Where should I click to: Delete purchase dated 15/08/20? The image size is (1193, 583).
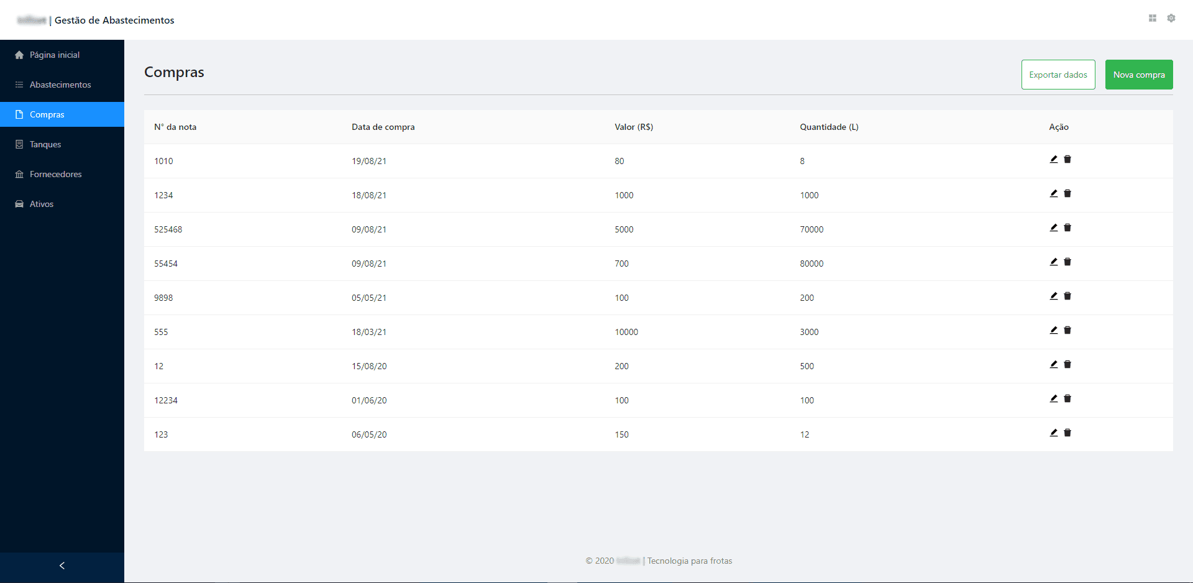coord(1067,364)
